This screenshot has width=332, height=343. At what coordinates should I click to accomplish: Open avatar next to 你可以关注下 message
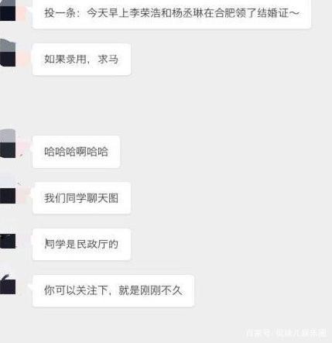coord(8,284)
